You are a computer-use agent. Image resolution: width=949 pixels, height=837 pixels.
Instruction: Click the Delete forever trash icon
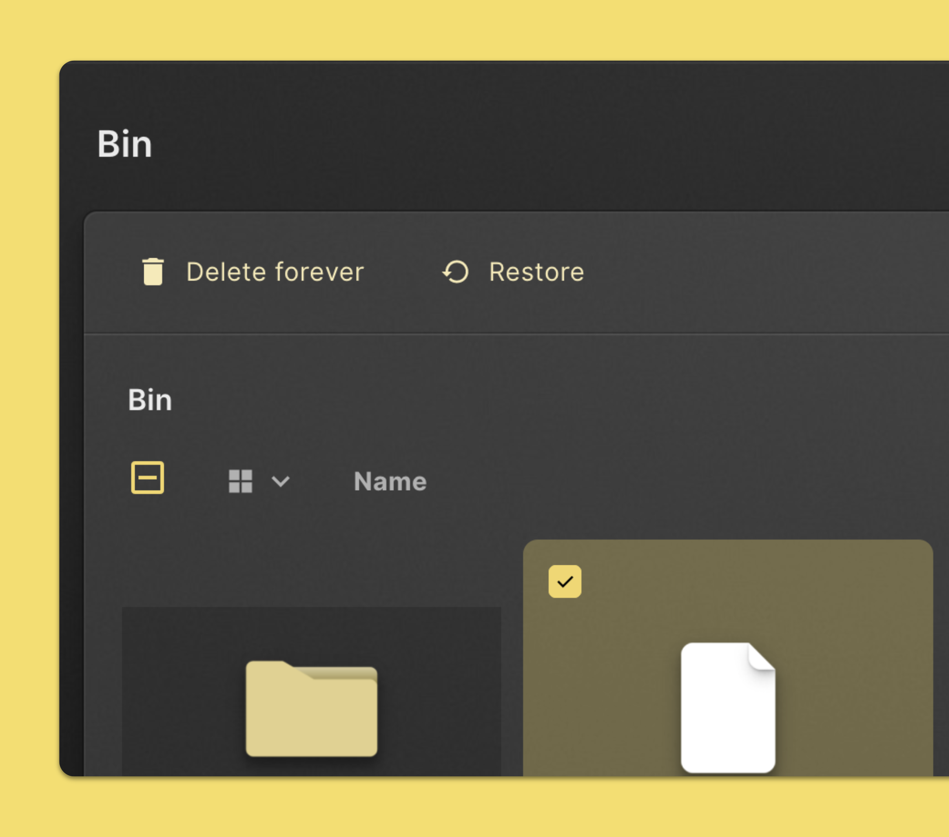(153, 272)
